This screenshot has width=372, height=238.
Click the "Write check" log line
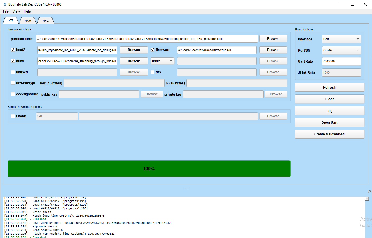pos(28,212)
